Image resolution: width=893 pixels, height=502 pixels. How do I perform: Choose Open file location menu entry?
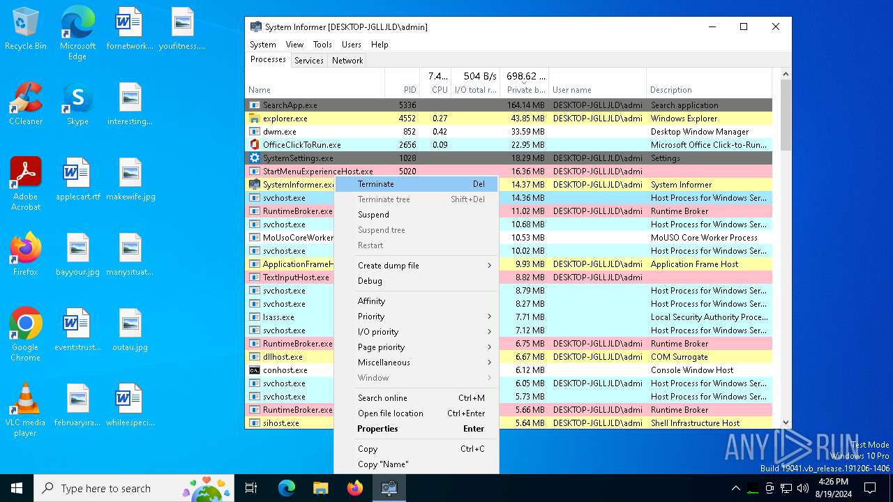(417, 413)
